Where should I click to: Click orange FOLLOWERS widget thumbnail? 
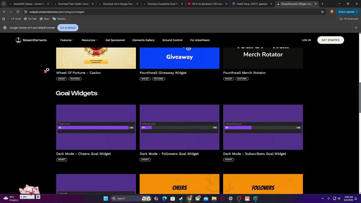[263, 184]
